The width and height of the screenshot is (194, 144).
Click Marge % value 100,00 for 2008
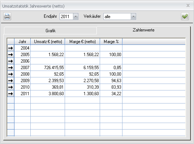coord(111,74)
